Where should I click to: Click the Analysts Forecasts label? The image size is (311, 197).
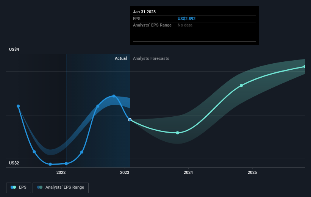coord(151,58)
